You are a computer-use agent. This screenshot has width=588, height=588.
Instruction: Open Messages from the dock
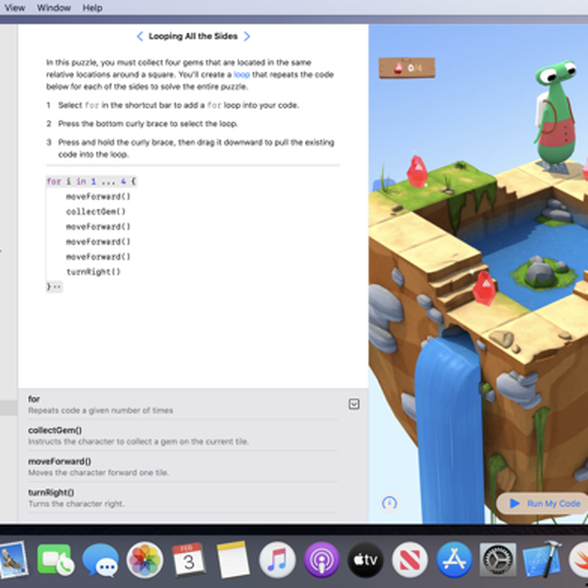coord(100,559)
